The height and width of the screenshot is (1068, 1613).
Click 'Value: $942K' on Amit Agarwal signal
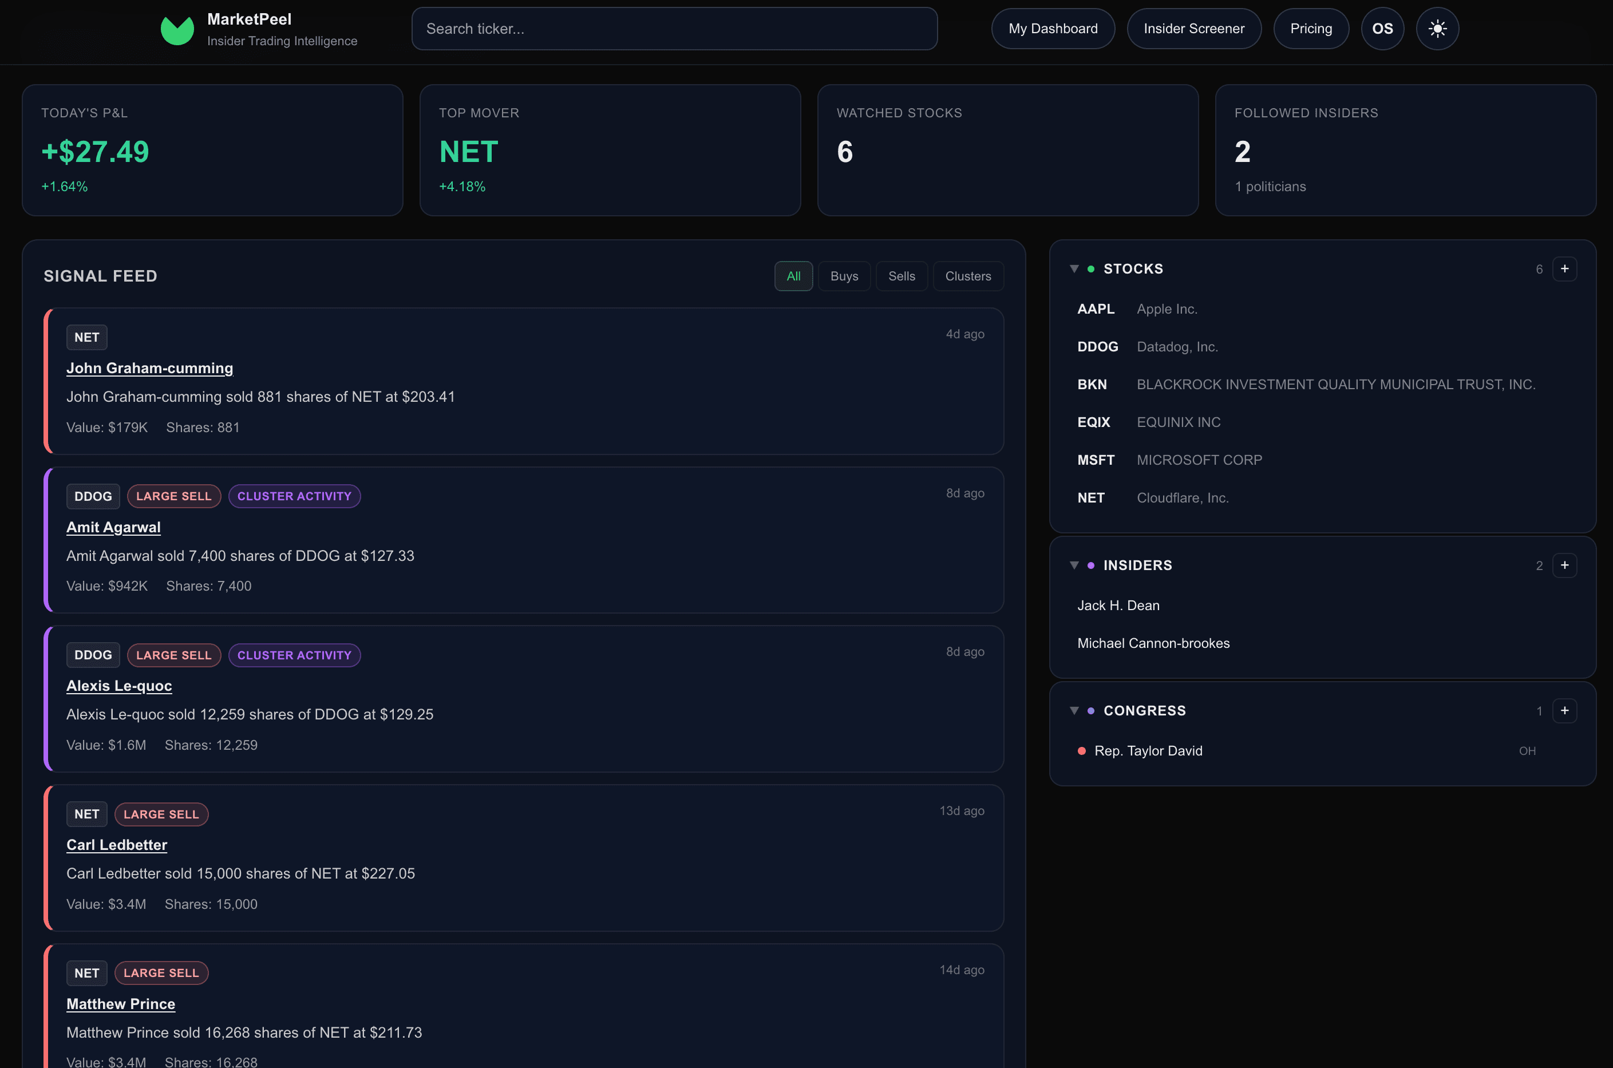pos(107,587)
